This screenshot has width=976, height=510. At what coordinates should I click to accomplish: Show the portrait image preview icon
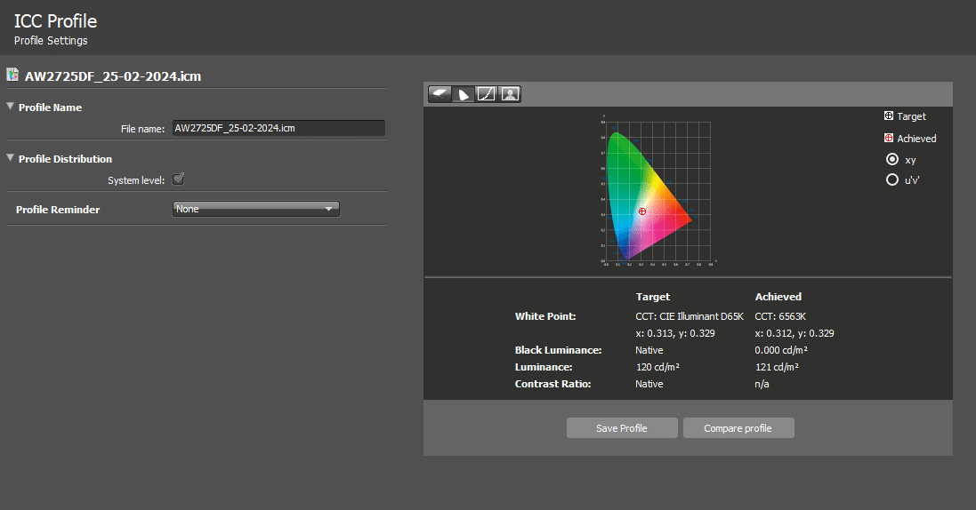pyautogui.click(x=510, y=94)
